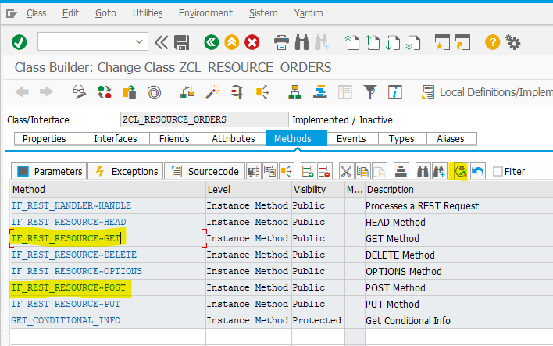Open Find with standard toolbar binoculars
The height and width of the screenshot is (346, 553).
point(302,42)
